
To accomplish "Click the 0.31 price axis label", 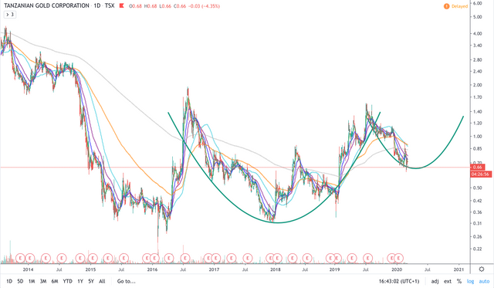I will click(x=477, y=223).
